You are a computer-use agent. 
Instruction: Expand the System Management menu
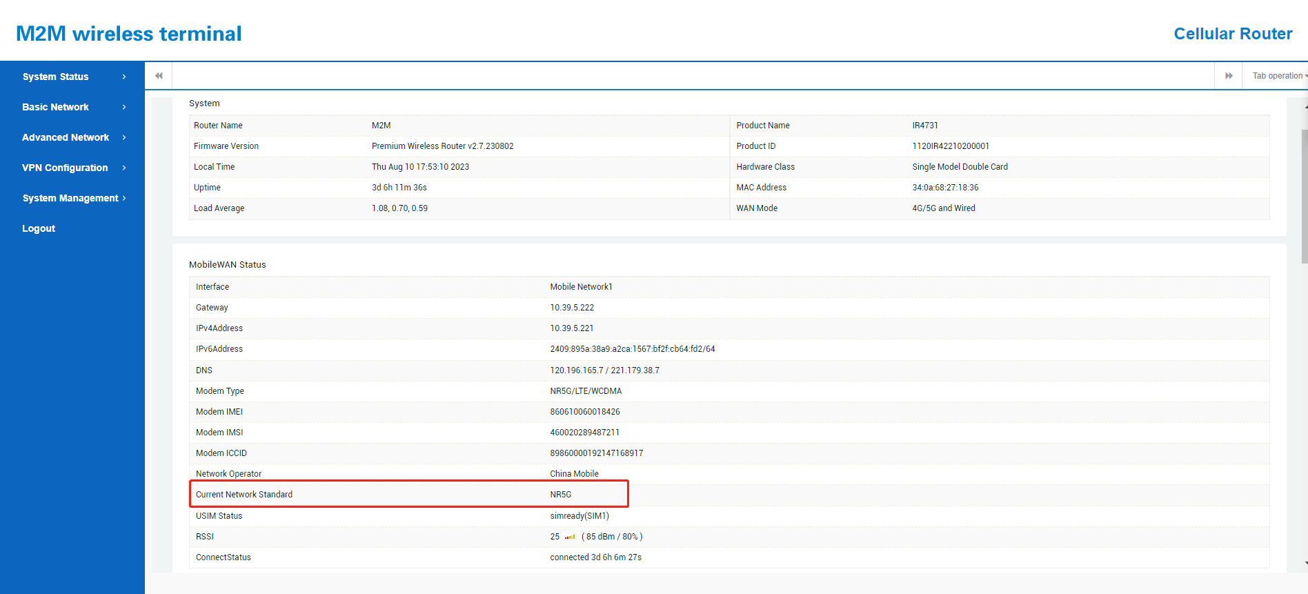pos(72,198)
